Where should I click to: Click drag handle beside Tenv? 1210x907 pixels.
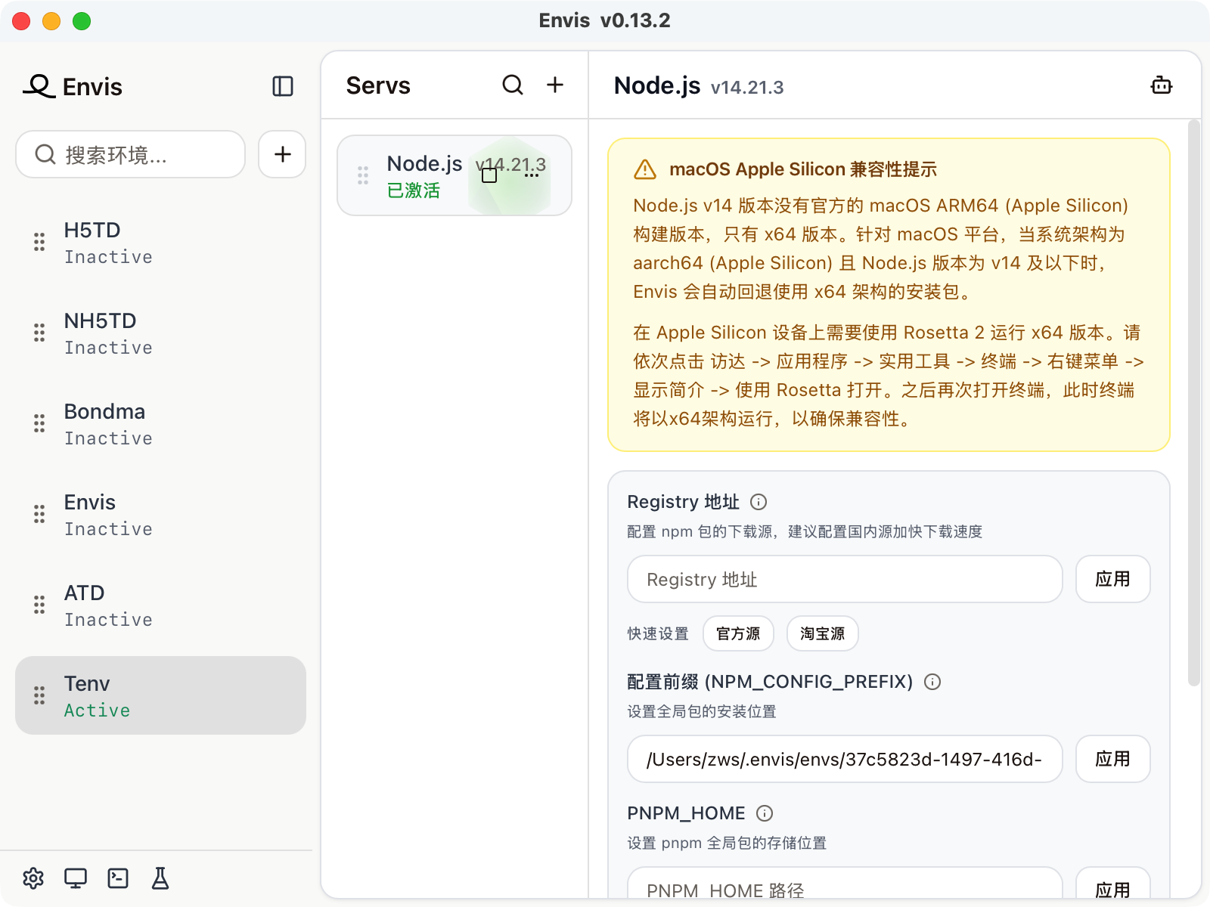(39, 695)
